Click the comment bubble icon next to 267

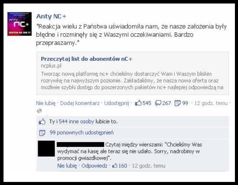point(158,103)
